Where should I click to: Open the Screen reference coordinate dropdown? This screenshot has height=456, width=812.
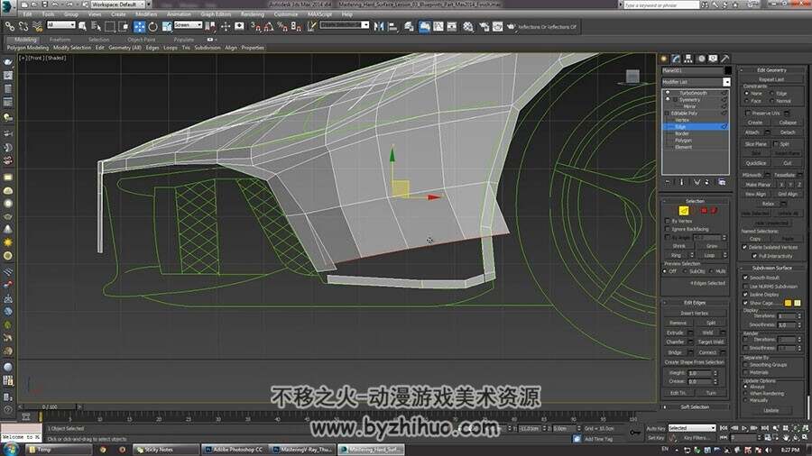[188, 25]
